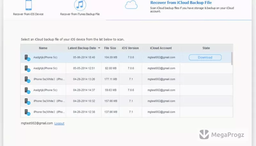Click device icon of 157.66 MB backup
Screen dimensions: 256x146
[27, 101]
